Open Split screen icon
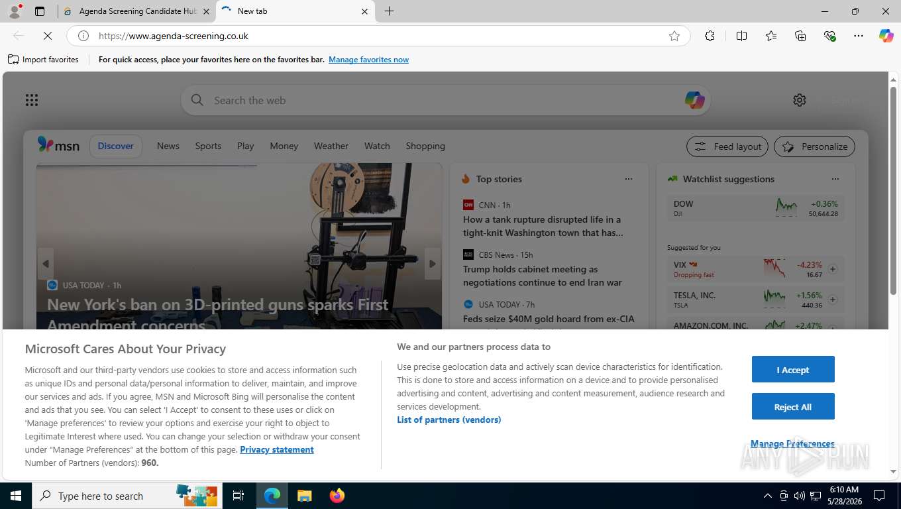The height and width of the screenshot is (509, 901). 741,36
